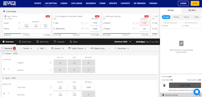
Task: Click tennis icon on ATP Hangzhou card
Action: click(x=55, y=16)
